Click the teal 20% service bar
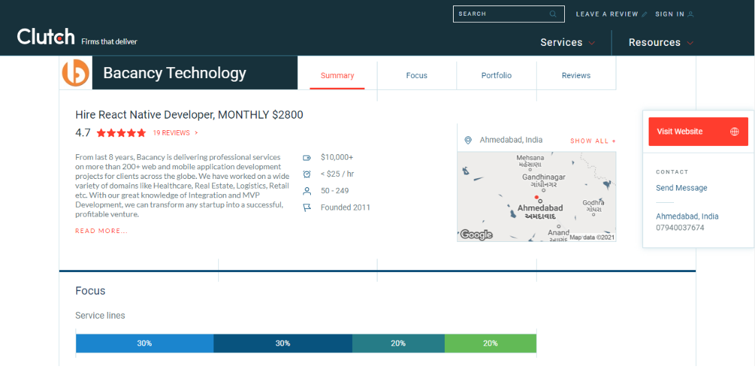Image resolution: width=755 pixels, height=377 pixels. tap(398, 343)
